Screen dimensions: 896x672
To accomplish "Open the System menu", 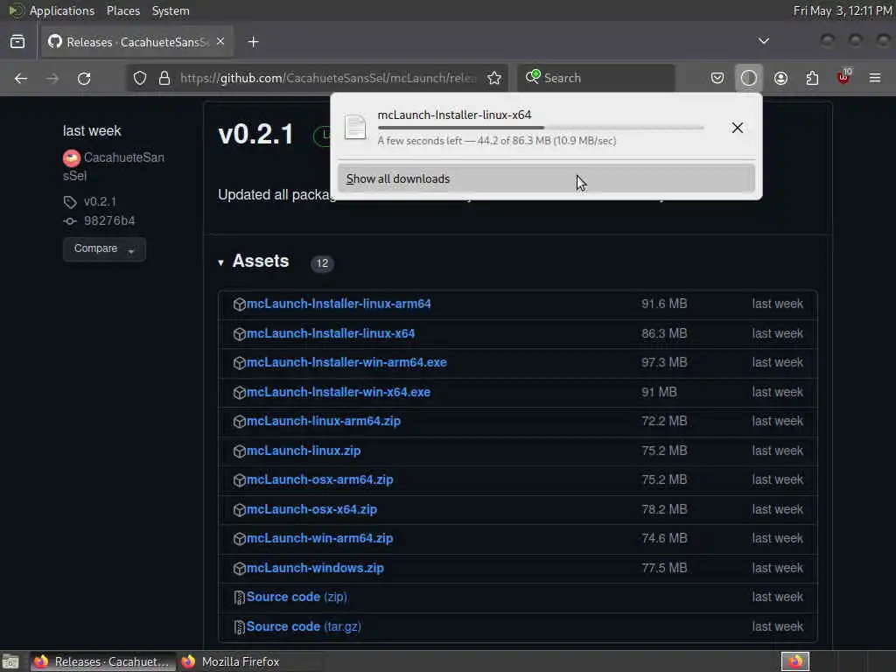I will [171, 10].
